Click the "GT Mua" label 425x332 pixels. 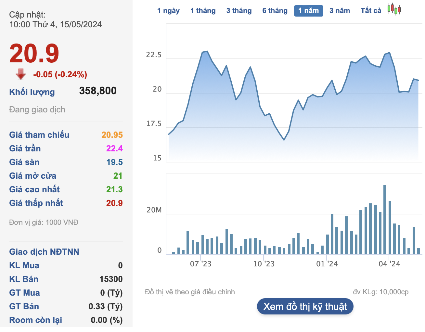(24, 293)
